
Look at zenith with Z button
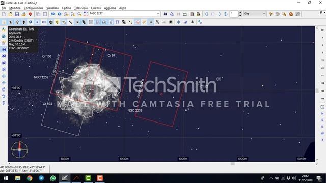click(322, 140)
